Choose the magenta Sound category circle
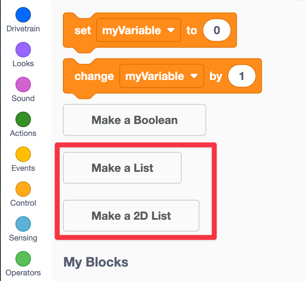305x281 pixels. tap(23, 85)
